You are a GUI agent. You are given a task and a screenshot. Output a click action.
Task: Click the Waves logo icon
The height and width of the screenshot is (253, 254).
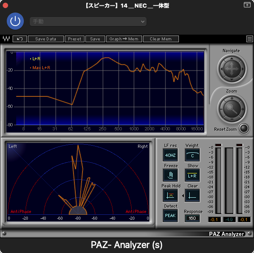6,39
